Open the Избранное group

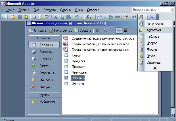(44, 101)
